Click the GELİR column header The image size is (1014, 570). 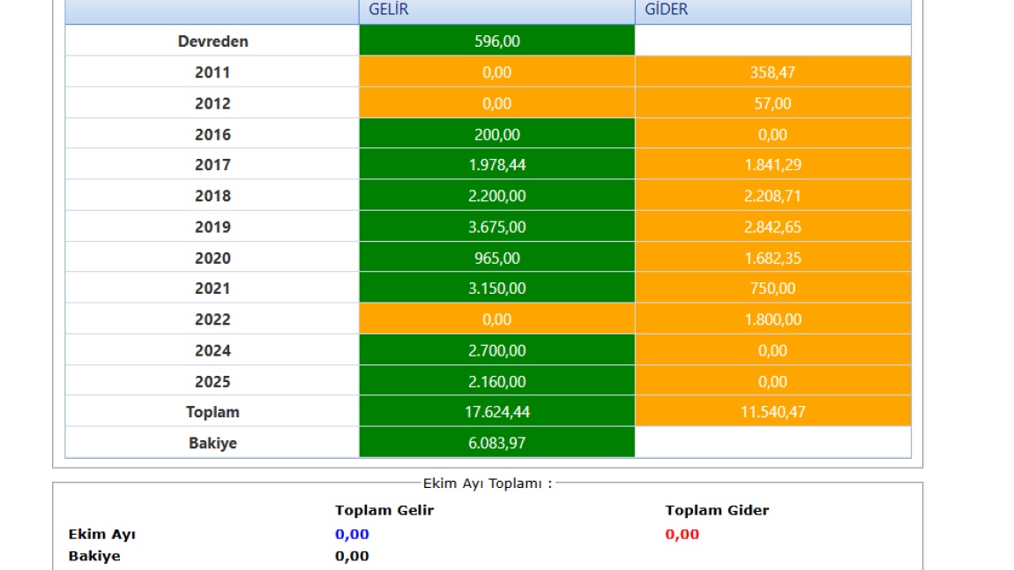pyautogui.click(x=389, y=11)
